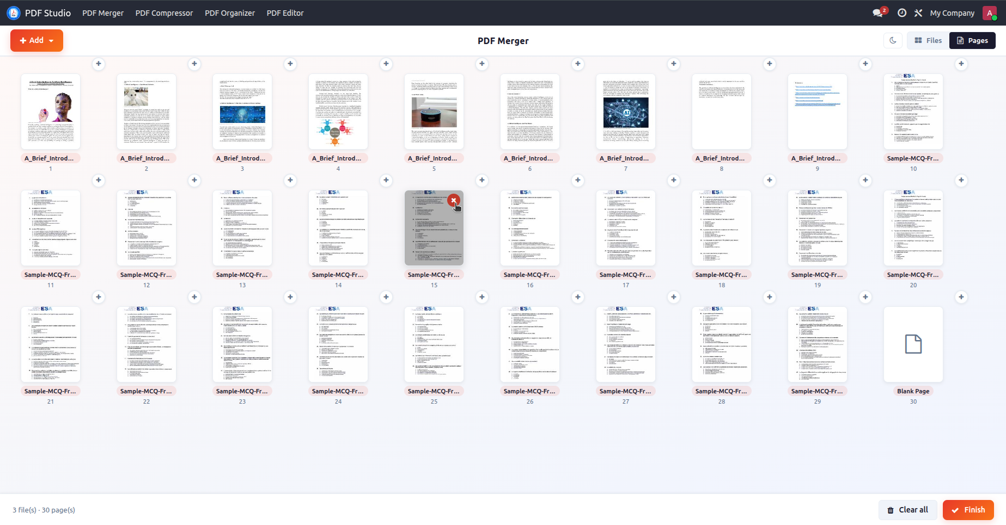This screenshot has height=525, width=1006.
Task: Click the PDF Studio app name
Action: tap(48, 13)
